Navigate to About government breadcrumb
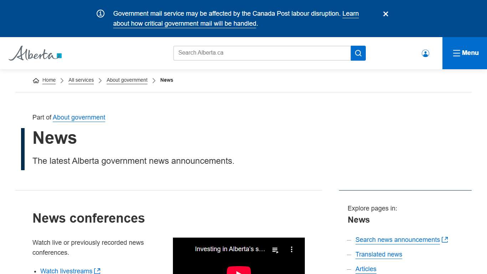The width and height of the screenshot is (487, 274). (x=127, y=80)
